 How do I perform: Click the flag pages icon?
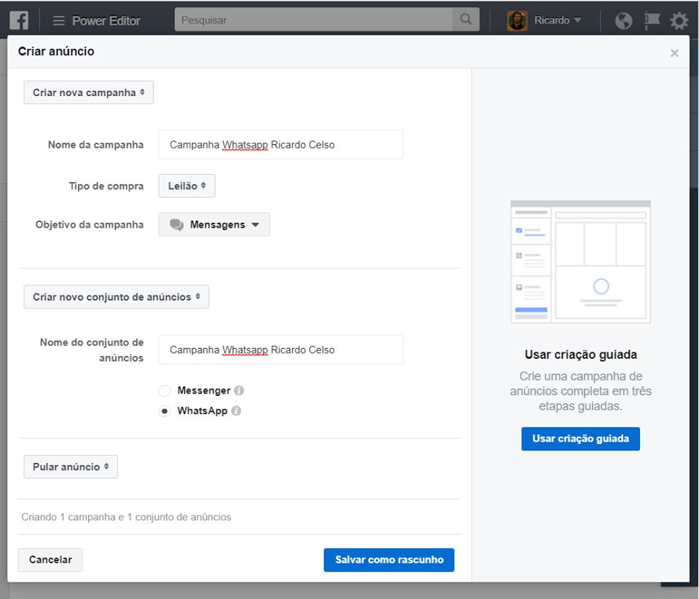point(652,20)
